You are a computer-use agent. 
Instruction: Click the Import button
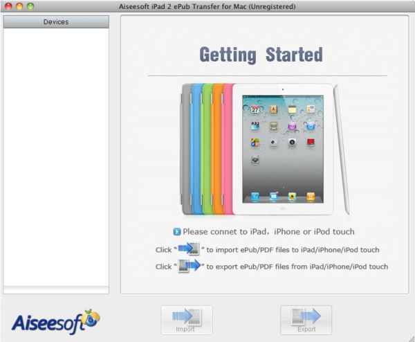point(187,320)
